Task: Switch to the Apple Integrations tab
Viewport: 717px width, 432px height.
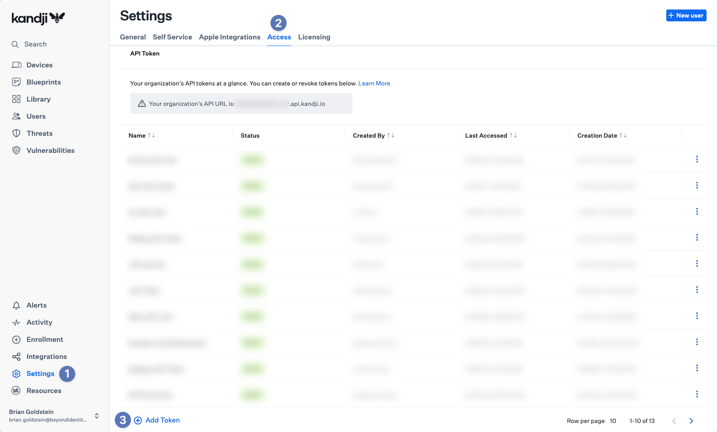Action: click(x=230, y=37)
